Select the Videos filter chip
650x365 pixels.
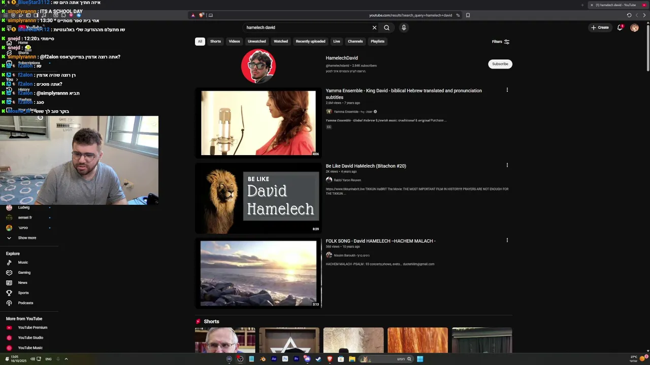coord(234,42)
